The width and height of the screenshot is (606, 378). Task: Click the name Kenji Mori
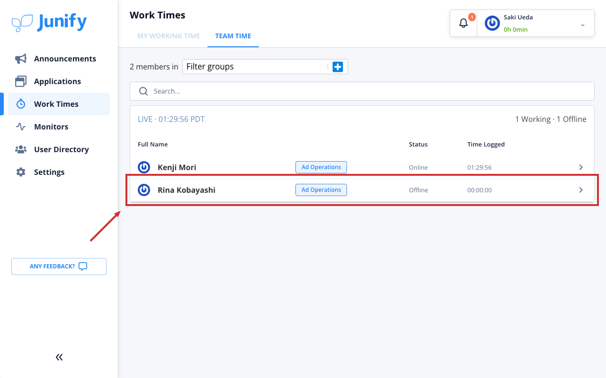coord(177,167)
